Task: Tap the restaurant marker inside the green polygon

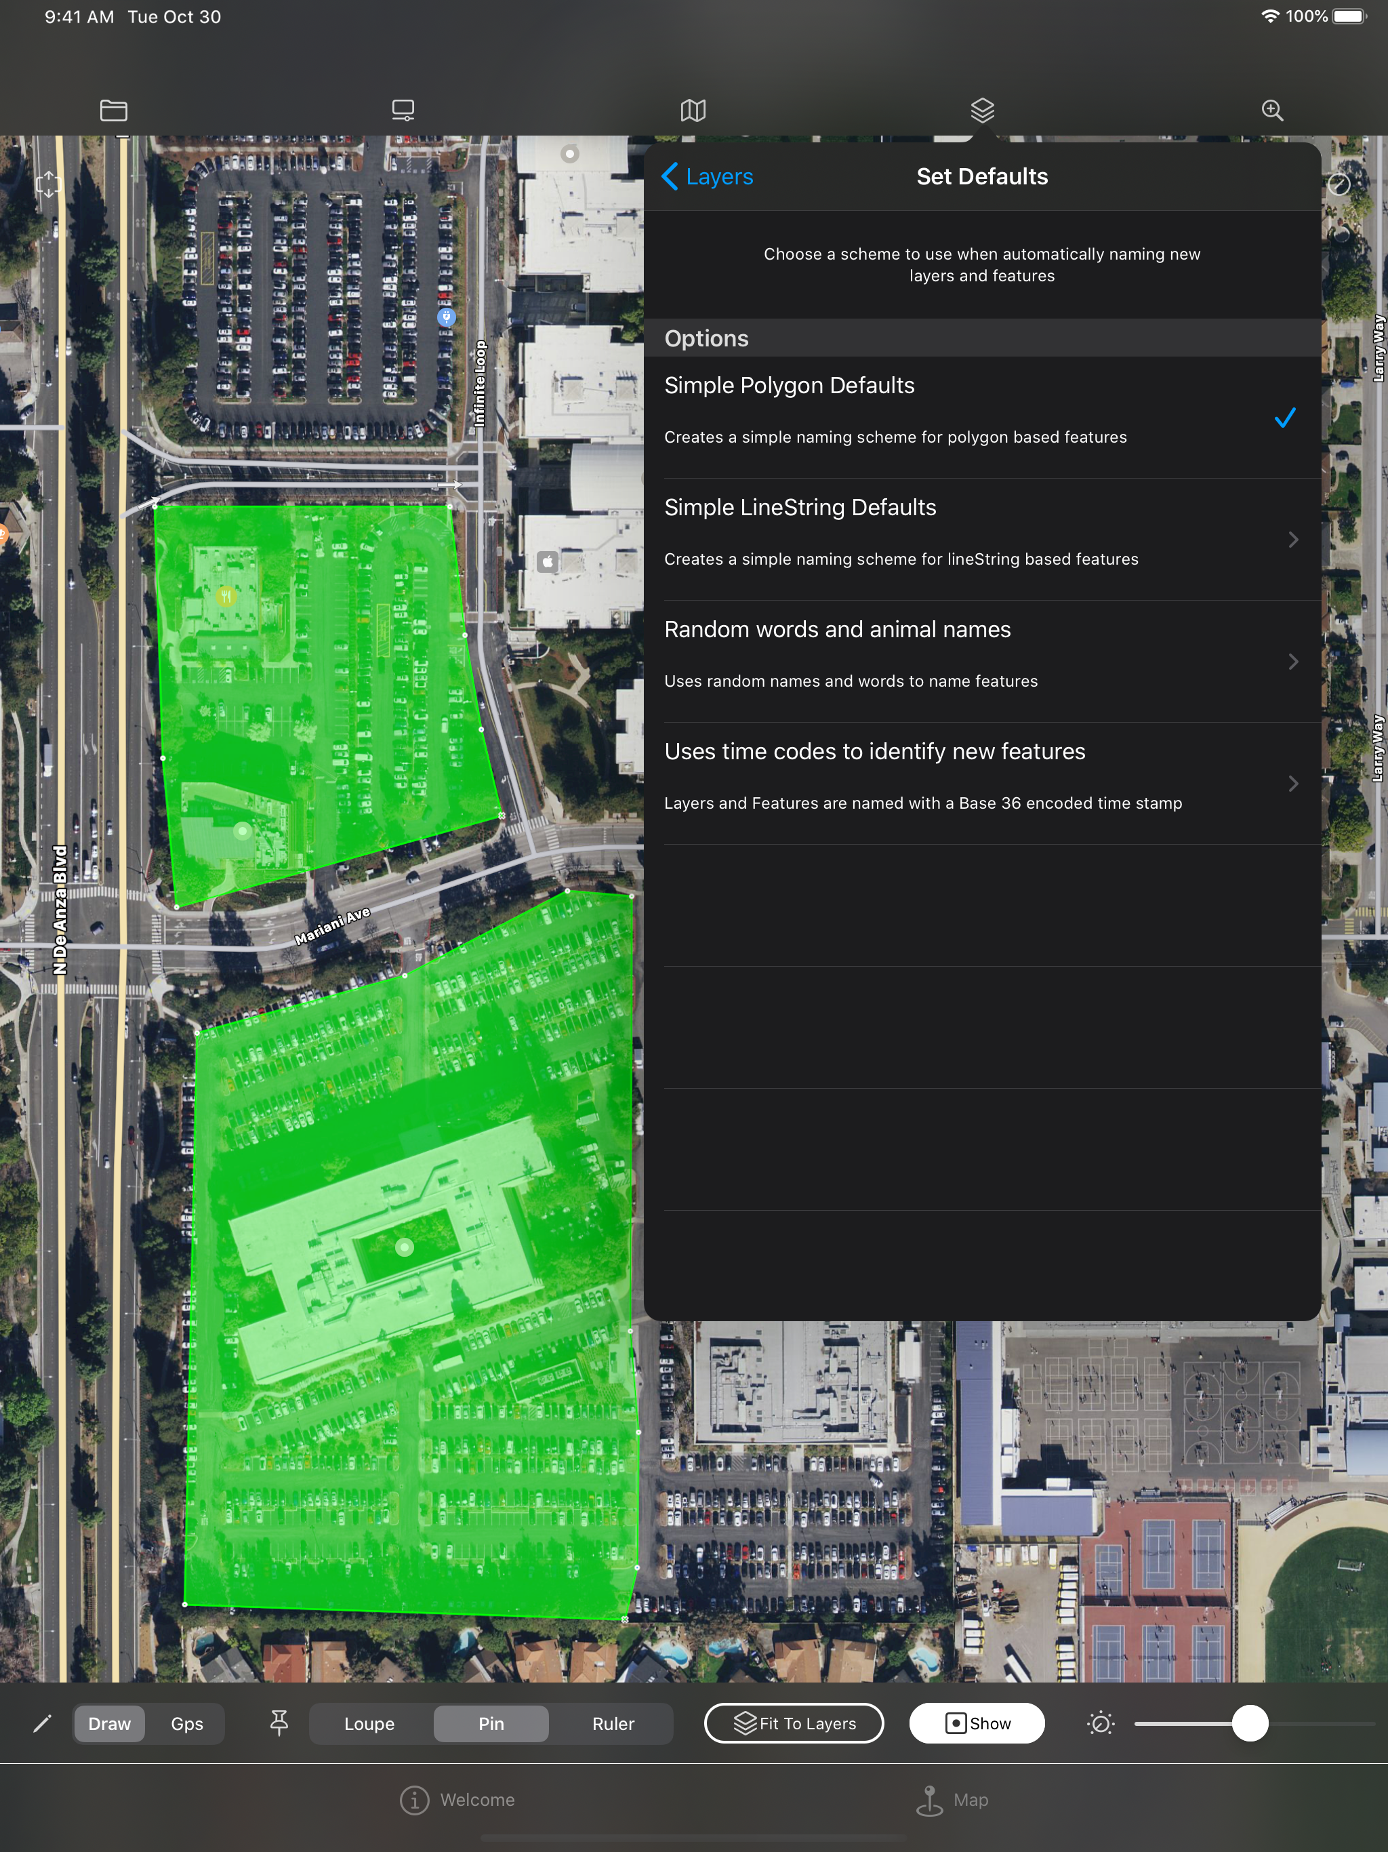Action: [x=226, y=596]
